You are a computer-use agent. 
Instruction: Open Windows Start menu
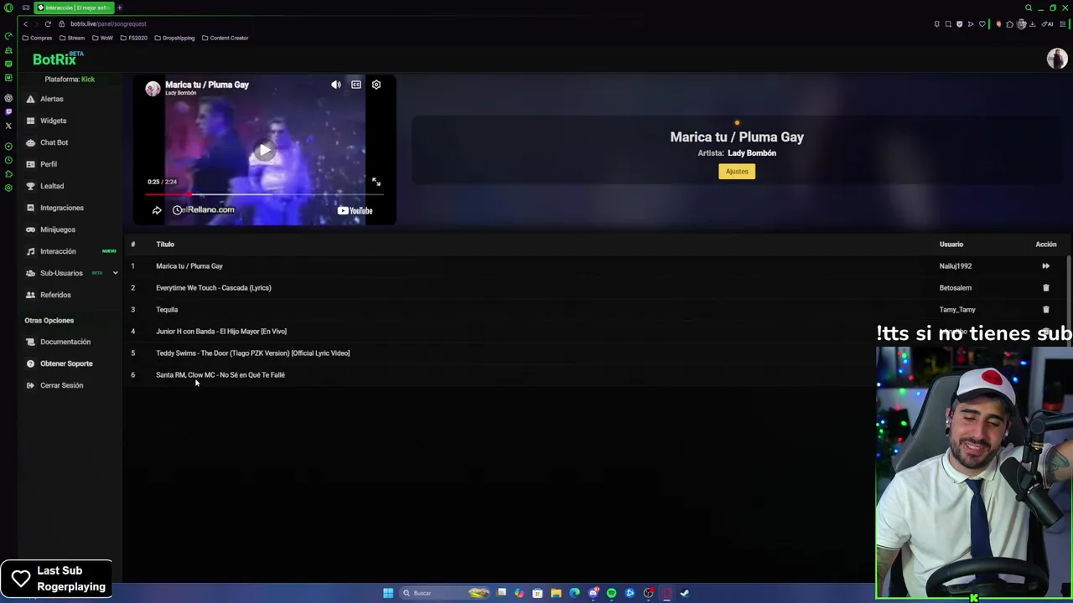[388, 593]
